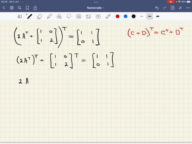Redo the last undone stroke

coord(165,8)
